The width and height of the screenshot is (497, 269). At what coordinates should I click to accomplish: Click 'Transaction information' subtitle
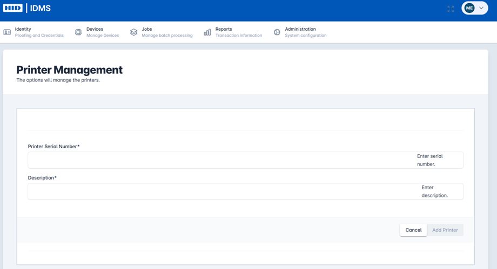point(239,36)
